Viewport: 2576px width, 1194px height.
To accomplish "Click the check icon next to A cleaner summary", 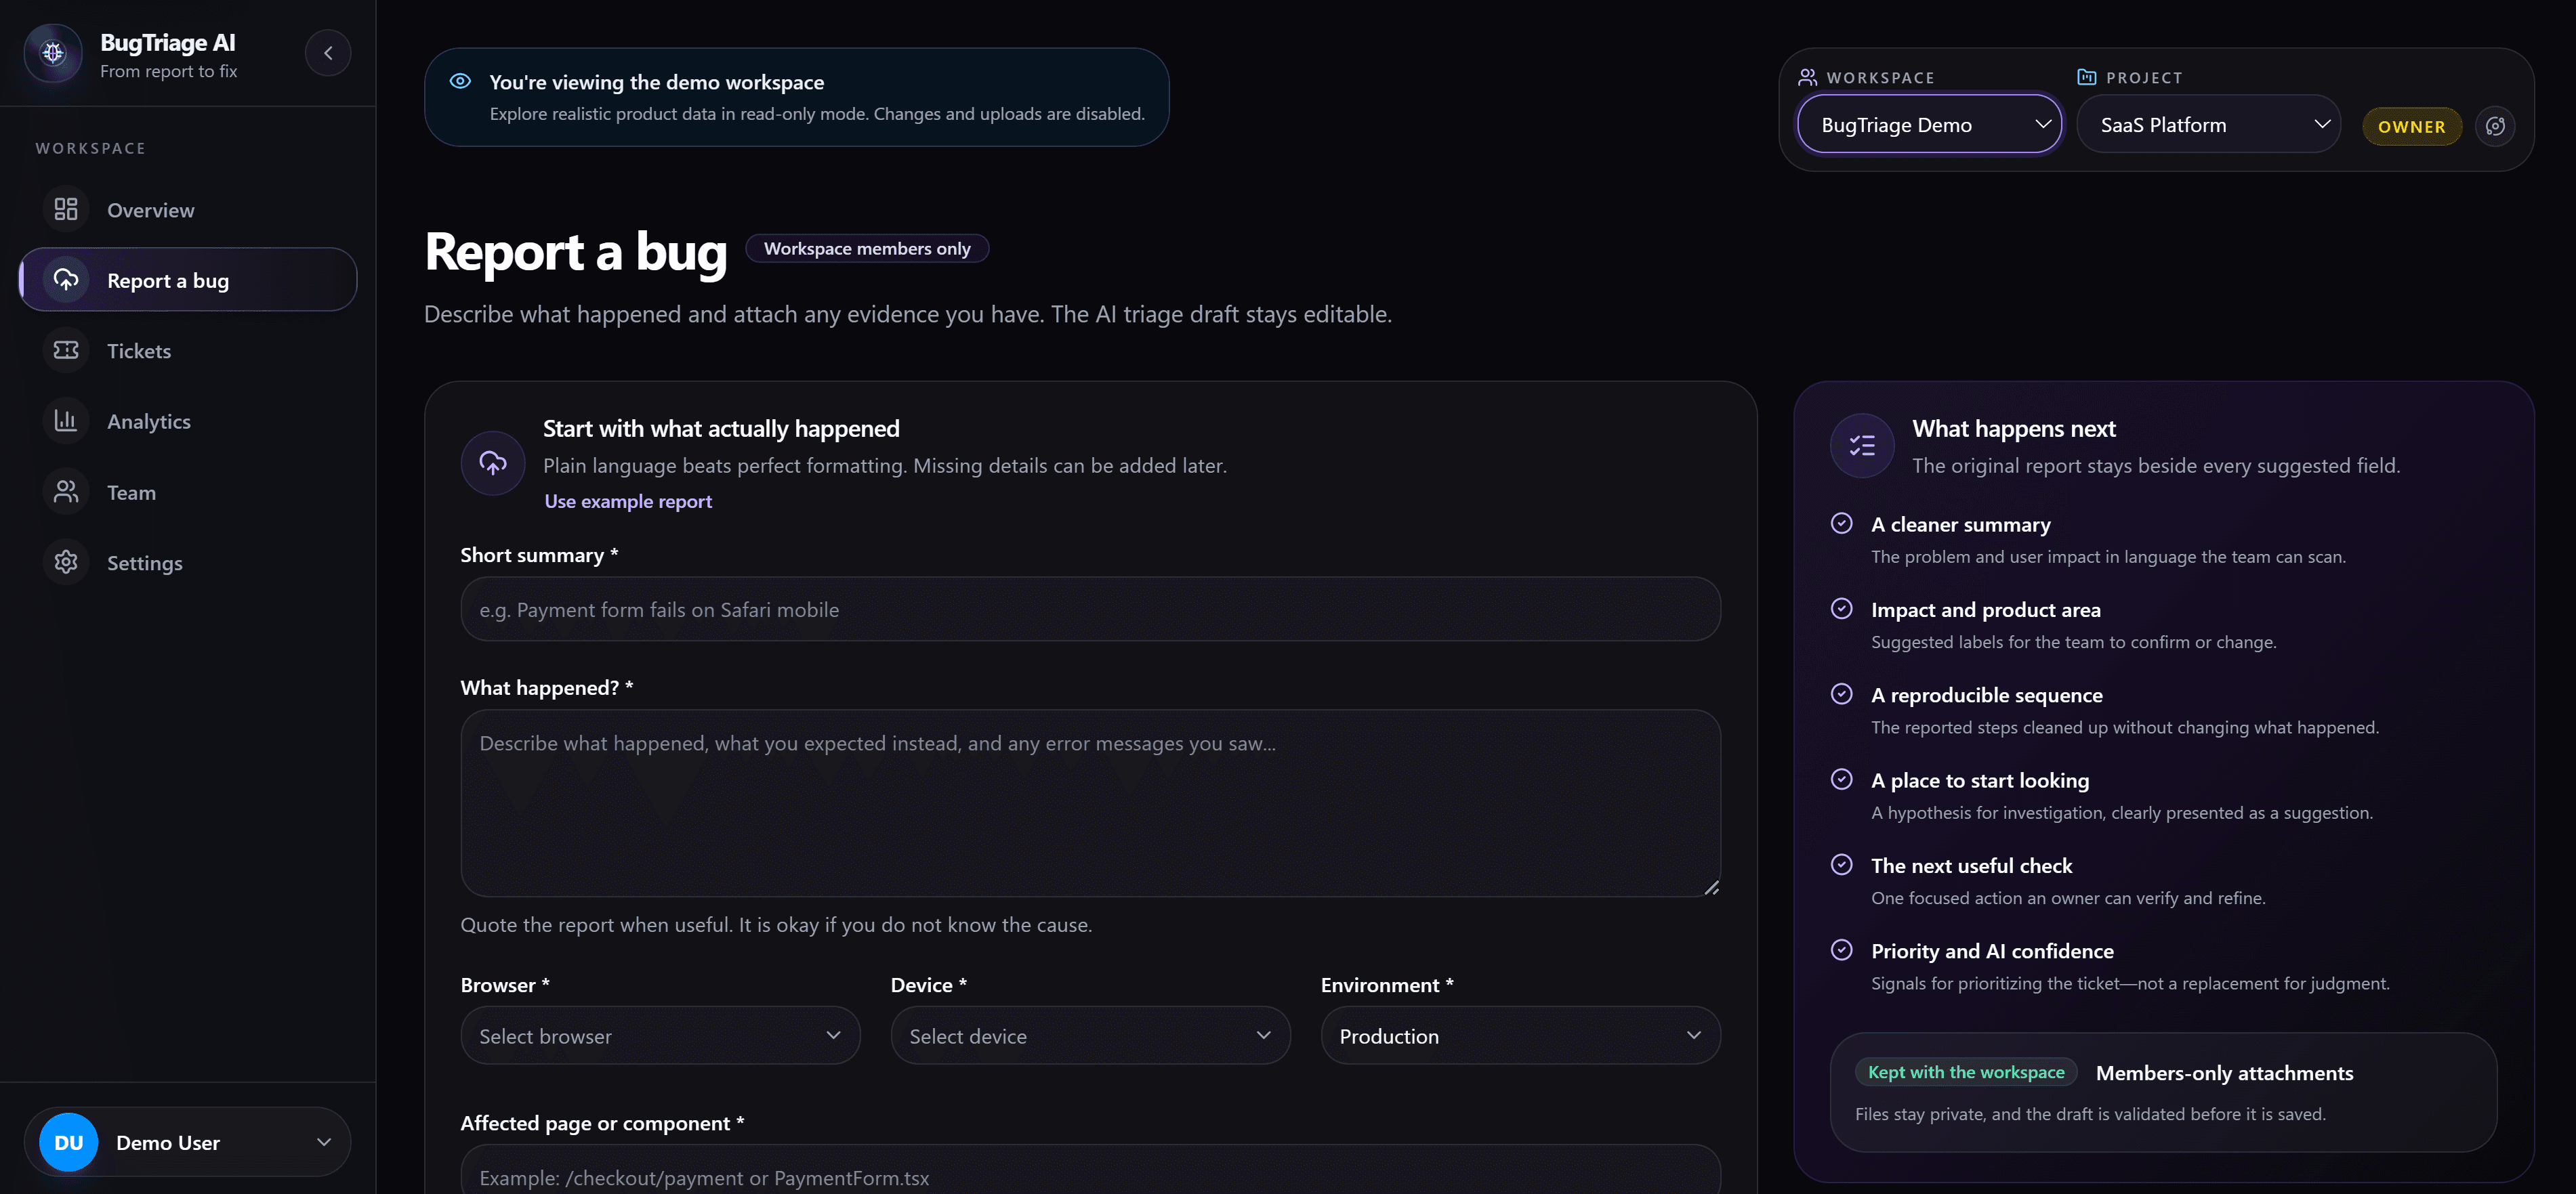I will 1841,523.
